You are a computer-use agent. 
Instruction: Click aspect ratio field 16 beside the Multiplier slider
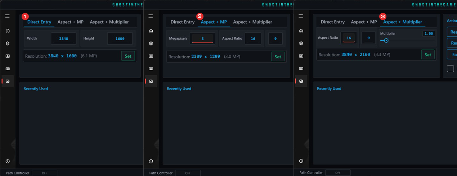pos(349,38)
